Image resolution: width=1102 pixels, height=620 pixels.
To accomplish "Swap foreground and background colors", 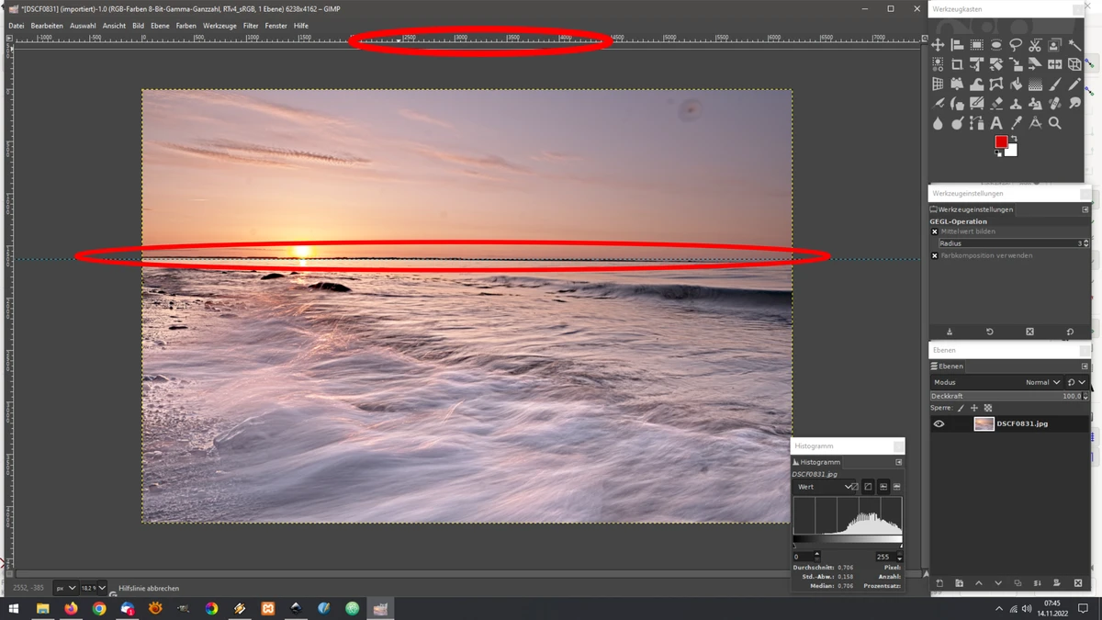I will point(1014,138).
